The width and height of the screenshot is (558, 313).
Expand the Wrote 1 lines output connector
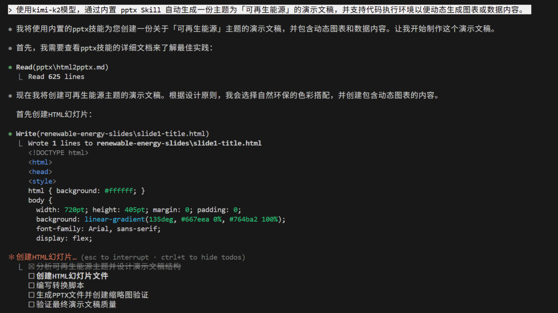click(x=20, y=143)
